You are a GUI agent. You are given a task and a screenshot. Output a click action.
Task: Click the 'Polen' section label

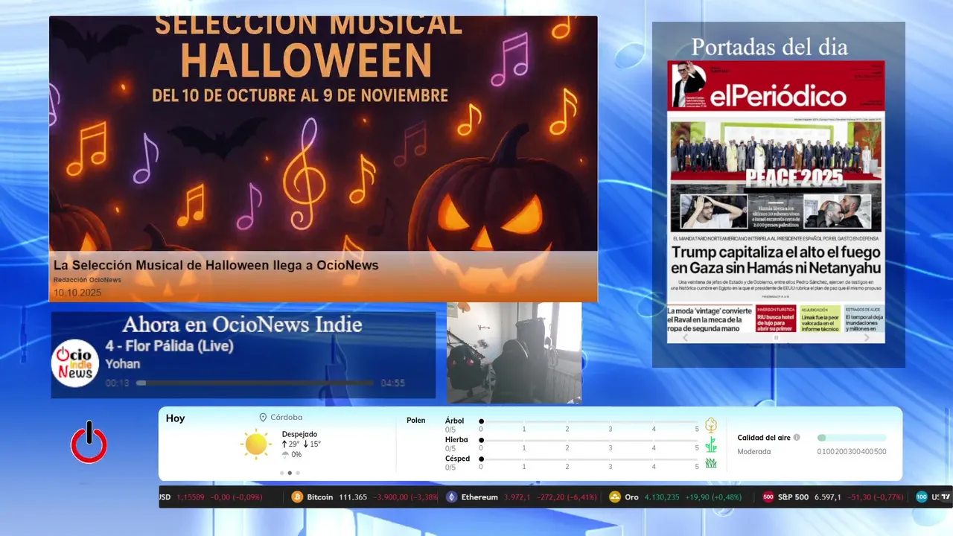pyautogui.click(x=415, y=421)
